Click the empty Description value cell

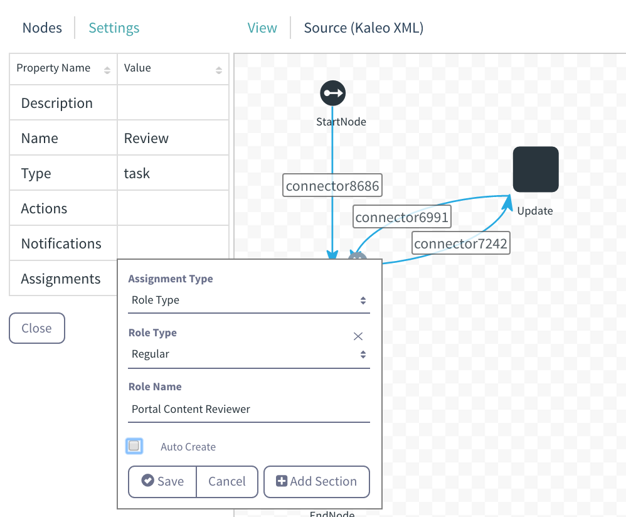pos(173,103)
